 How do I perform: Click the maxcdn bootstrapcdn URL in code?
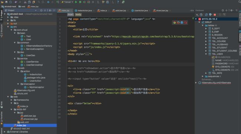pos(153,37)
